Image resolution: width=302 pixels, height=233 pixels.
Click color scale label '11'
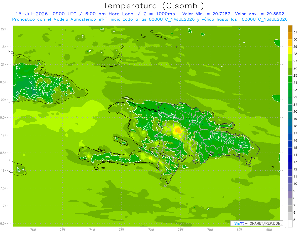click(295, 176)
